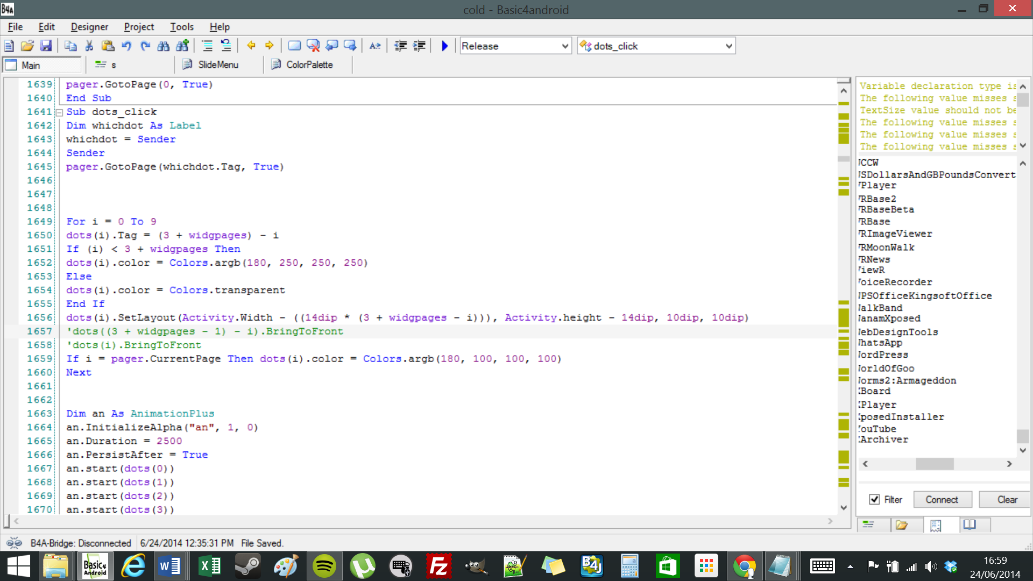Screen dimensions: 1033x581
Task: Open Google Chrome from the Windows taskbar
Action: tap(745, 566)
